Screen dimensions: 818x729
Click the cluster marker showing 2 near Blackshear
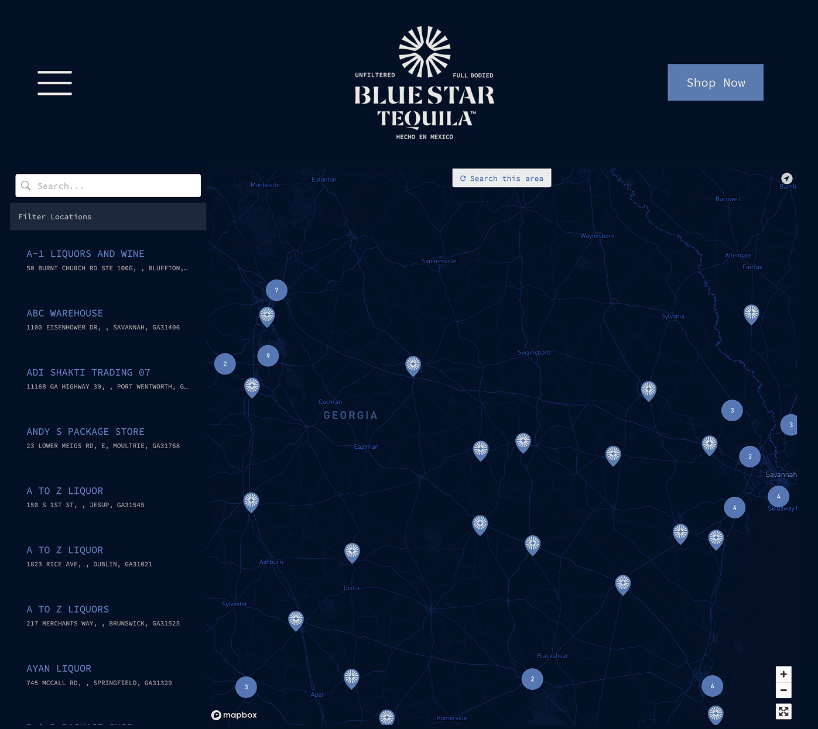[532, 679]
